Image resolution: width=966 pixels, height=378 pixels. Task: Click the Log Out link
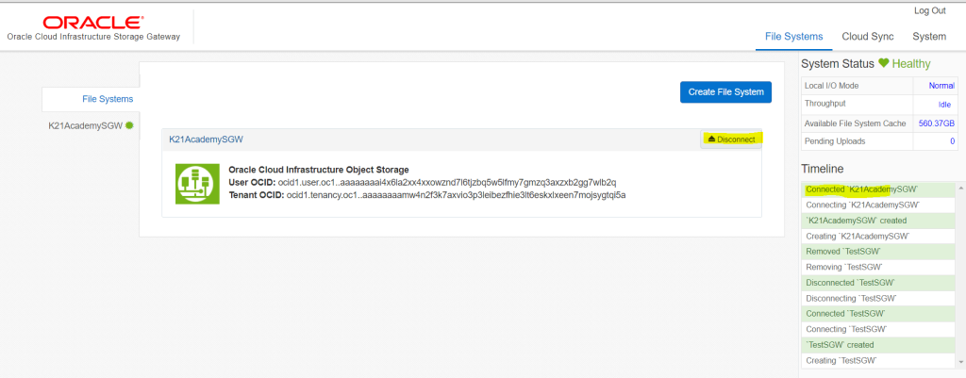click(x=929, y=10)
